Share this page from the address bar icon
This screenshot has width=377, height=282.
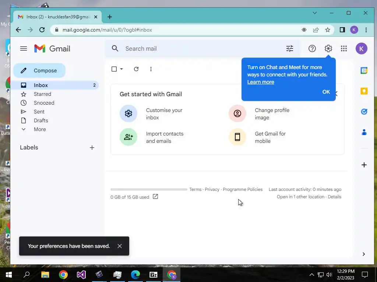coord(316,30)
